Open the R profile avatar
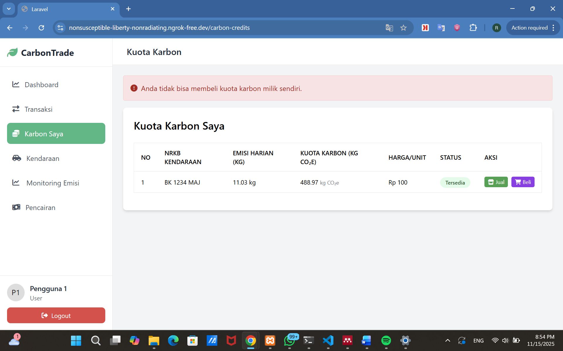This screenshot has width=563, height=351. pos(496,28)
